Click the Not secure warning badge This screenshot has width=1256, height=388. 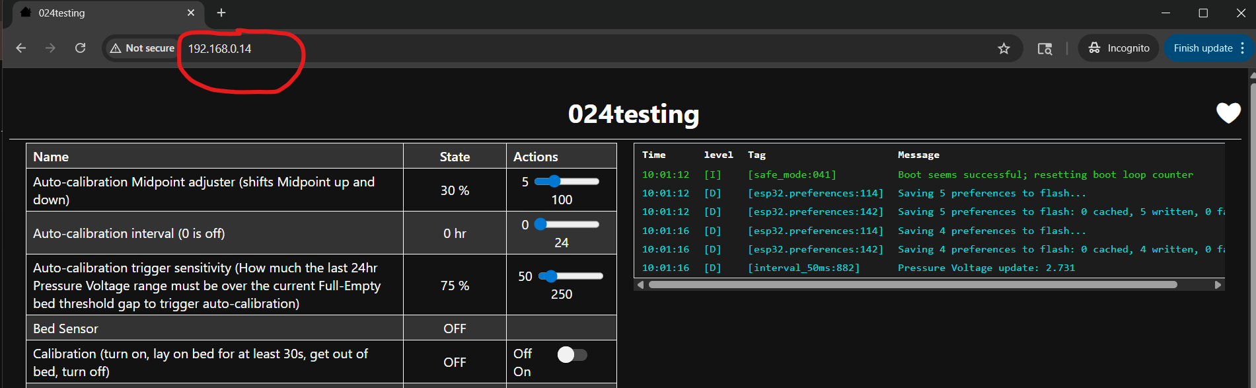(x=143, y=48)
